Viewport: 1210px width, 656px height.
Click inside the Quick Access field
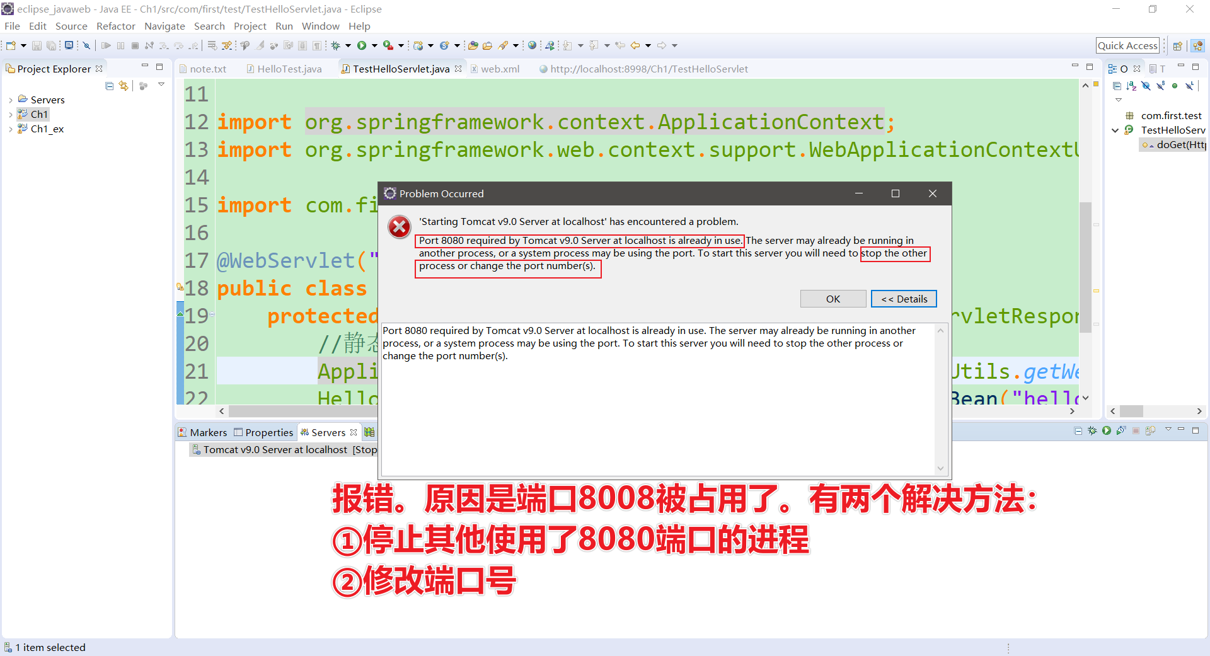click(1127, 45)
